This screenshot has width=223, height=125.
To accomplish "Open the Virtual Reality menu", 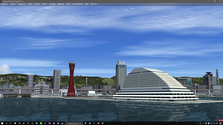I will point(78,4).
